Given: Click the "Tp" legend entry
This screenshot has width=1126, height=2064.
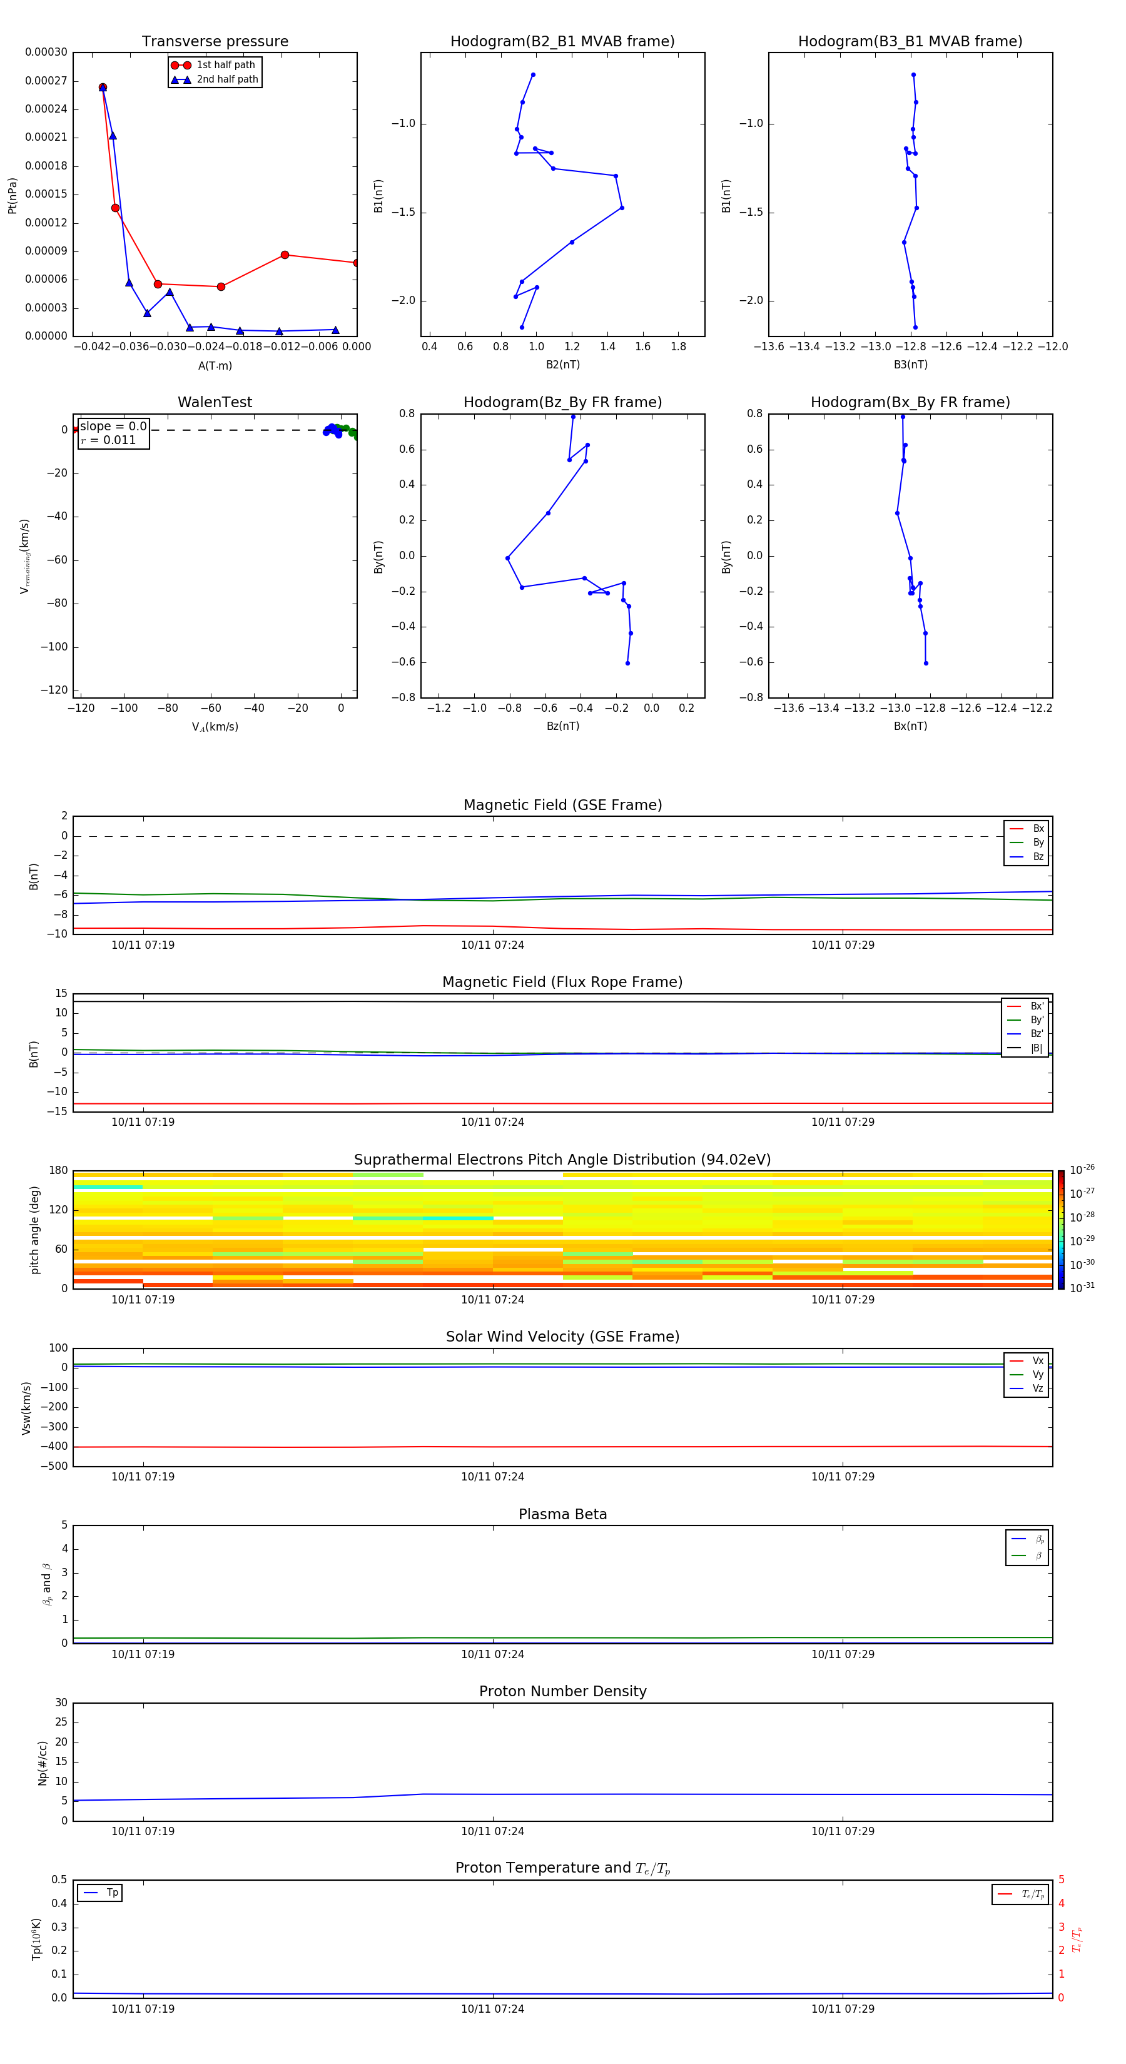Looking at the screenshot, I should (x=100, y=1893).
